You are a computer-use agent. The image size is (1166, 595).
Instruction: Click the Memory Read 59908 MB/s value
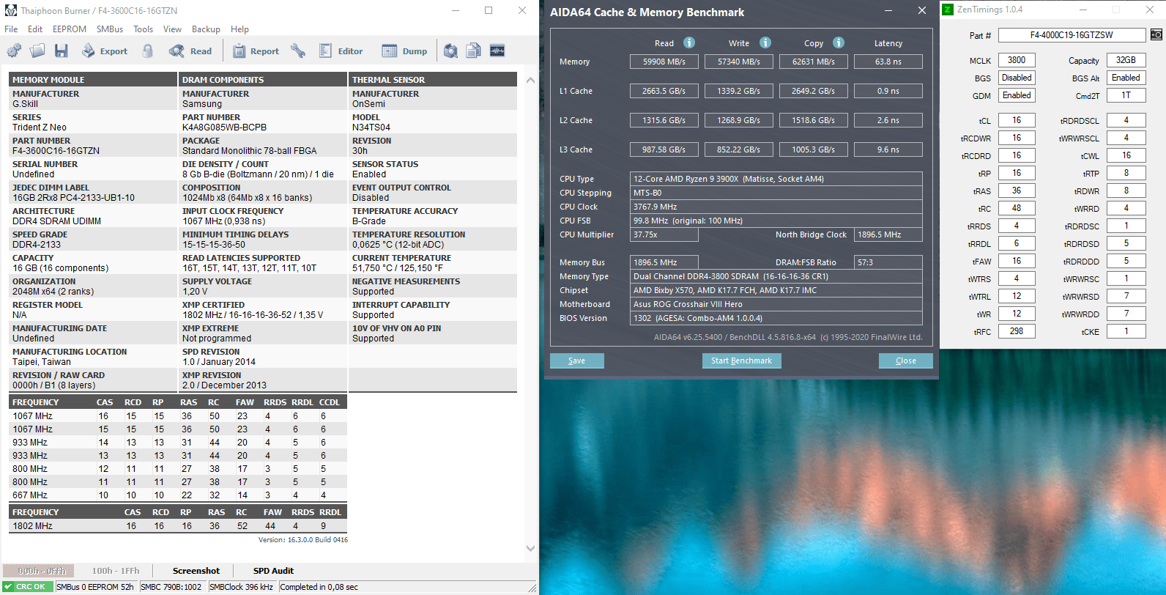(664, 62)
